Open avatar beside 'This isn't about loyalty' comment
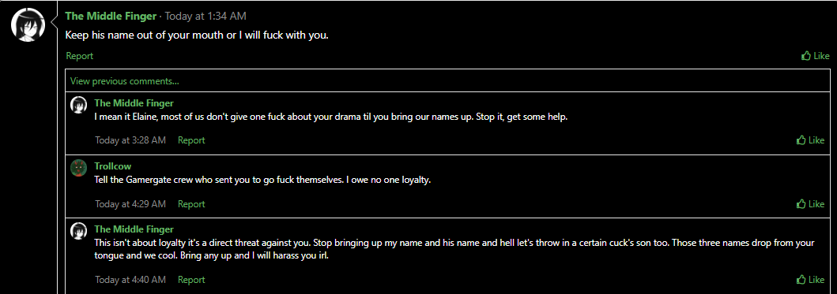The width and height of the screenshot is (837, 294). click(x=79, y=231)
